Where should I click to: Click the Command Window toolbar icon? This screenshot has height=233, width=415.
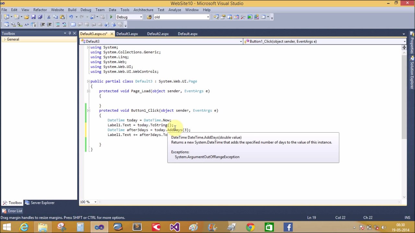click(263, 17)
